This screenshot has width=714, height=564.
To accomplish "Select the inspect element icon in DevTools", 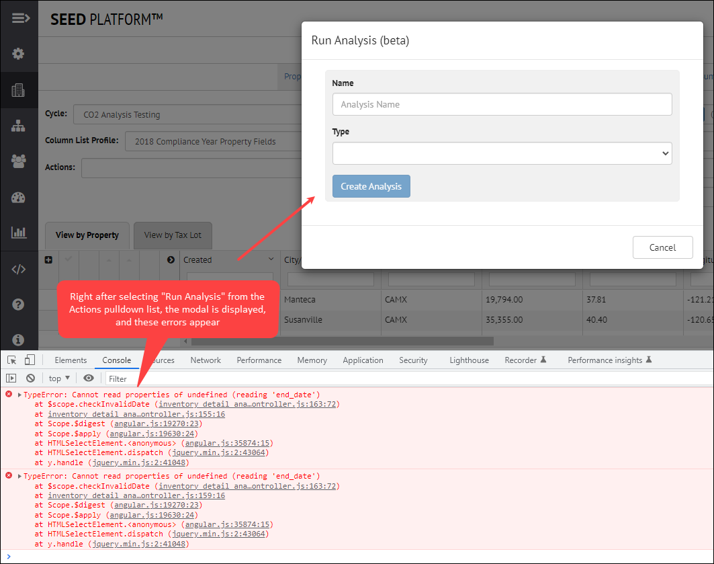I will (x=11, y=360).
